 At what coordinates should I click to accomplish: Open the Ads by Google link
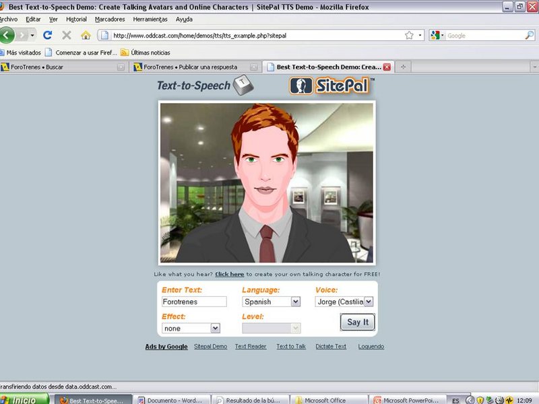[166, 346]
